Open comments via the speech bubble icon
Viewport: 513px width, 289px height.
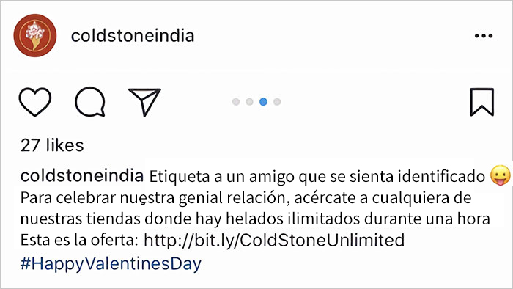pos(90,102)
